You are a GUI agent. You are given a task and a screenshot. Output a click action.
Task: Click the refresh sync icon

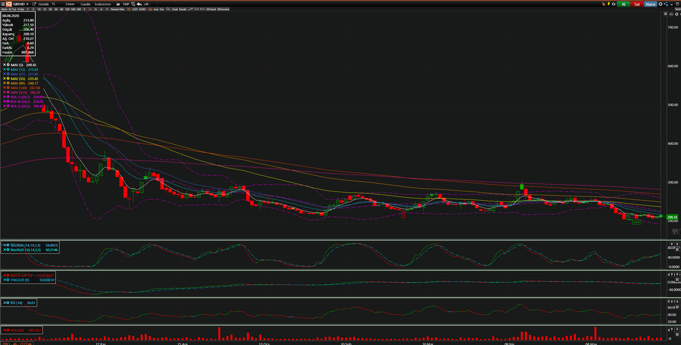[614, 4]
